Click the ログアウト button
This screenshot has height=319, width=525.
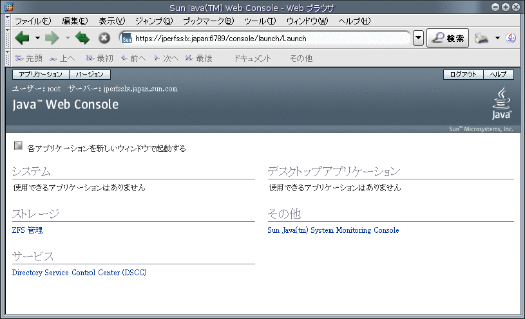pyautogui.click(x=463, y=74)
